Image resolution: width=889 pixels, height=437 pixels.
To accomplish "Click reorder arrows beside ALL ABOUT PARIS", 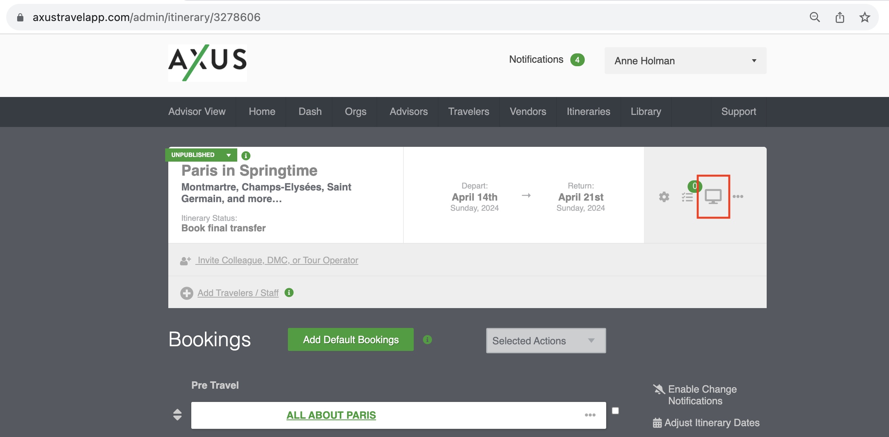I will [177, 415].
